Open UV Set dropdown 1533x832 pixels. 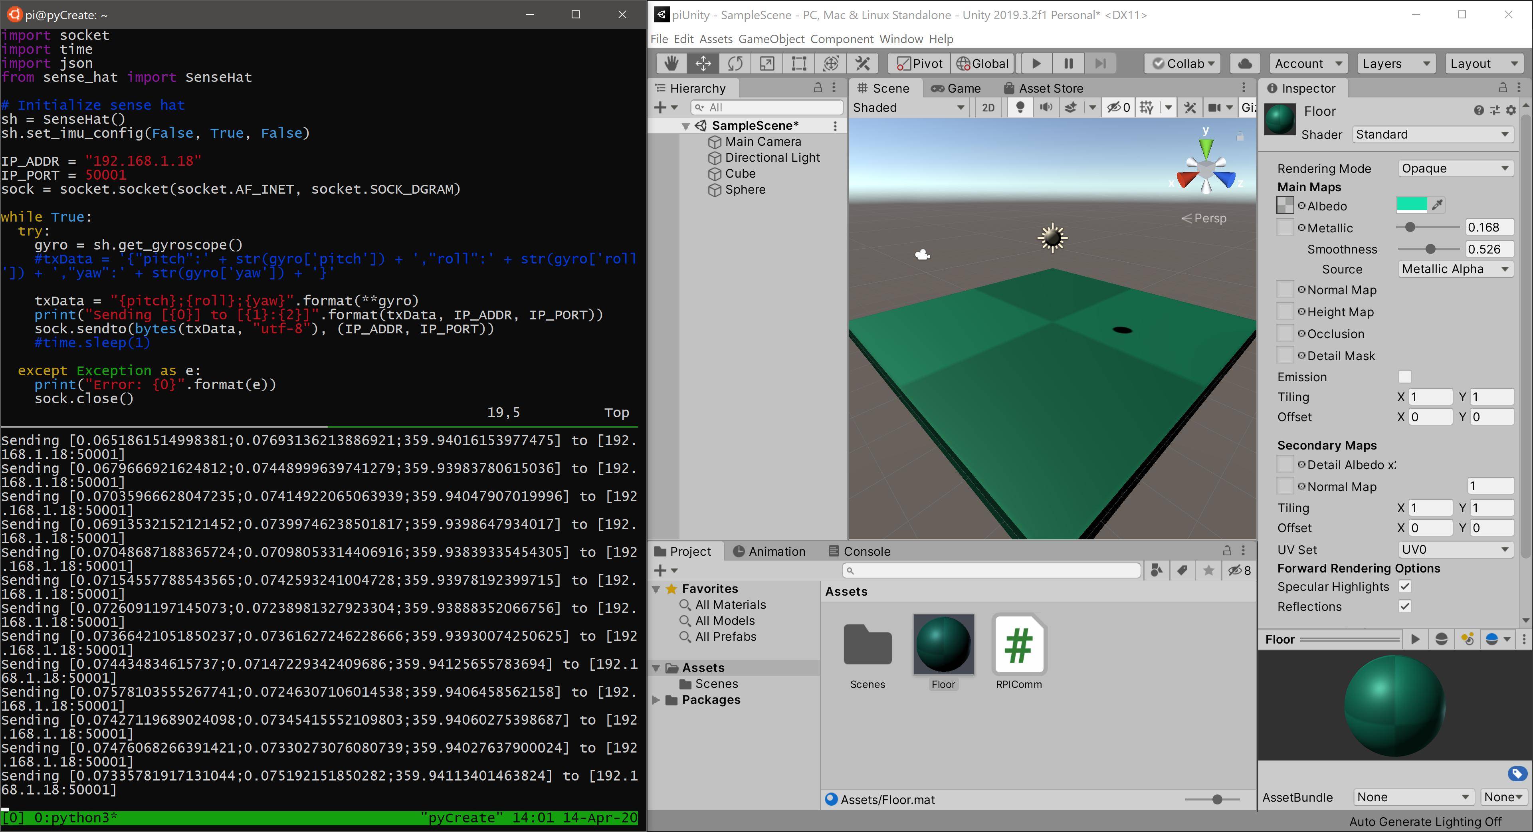[1455, 549]
